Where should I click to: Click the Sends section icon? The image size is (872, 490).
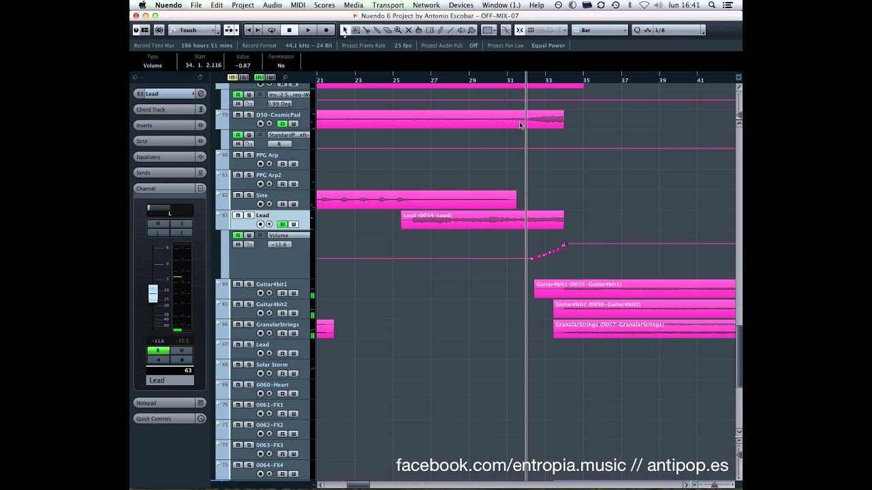coord(201,173)
